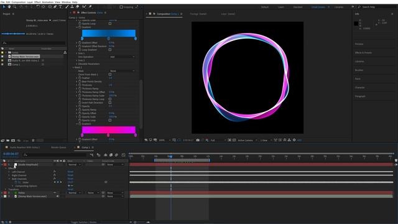Toggle the Clone From Mask 1 checkbox

[x=110, y=75]
